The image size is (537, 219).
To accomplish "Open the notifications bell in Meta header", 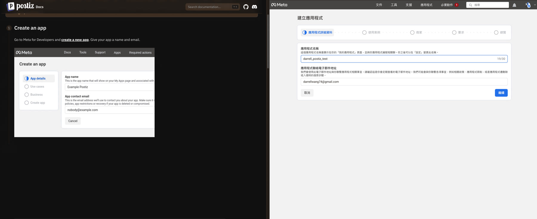I will 514,5.
